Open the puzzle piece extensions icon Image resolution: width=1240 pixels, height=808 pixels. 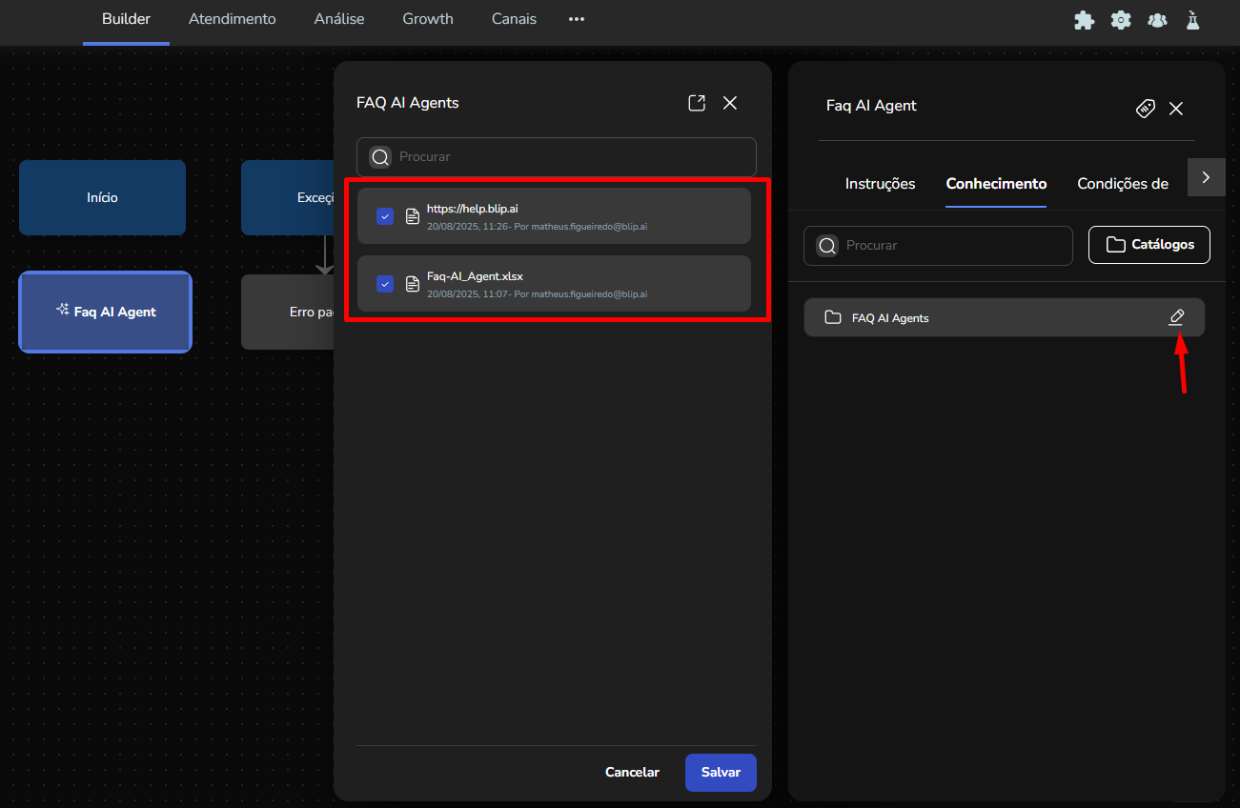[1084, 20]
